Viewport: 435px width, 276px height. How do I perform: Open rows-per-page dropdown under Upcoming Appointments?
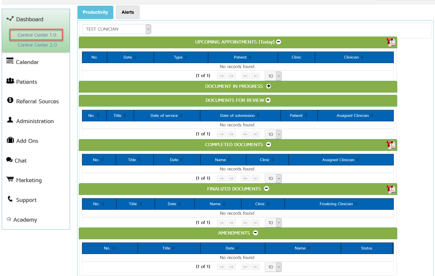[279, 76]
